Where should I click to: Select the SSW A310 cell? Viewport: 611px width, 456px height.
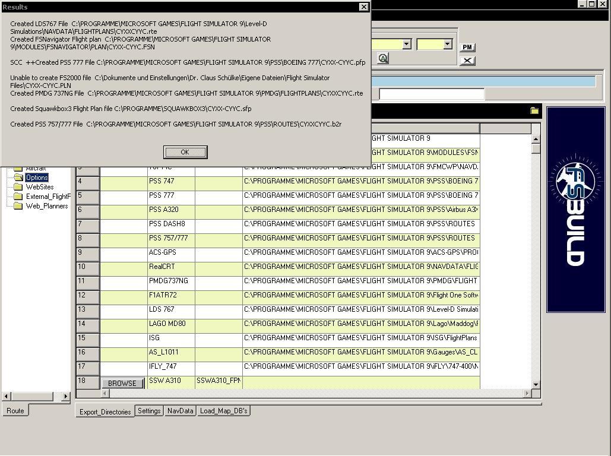(171, 382)
